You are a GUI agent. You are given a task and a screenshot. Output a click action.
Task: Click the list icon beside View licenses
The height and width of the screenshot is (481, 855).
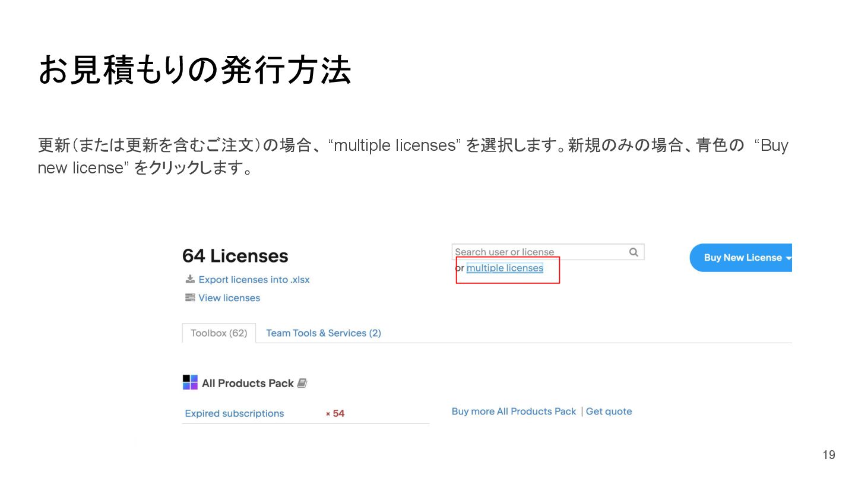[190, 298]
